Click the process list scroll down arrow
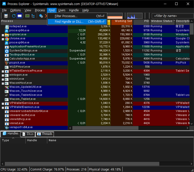 coord(191,124)
